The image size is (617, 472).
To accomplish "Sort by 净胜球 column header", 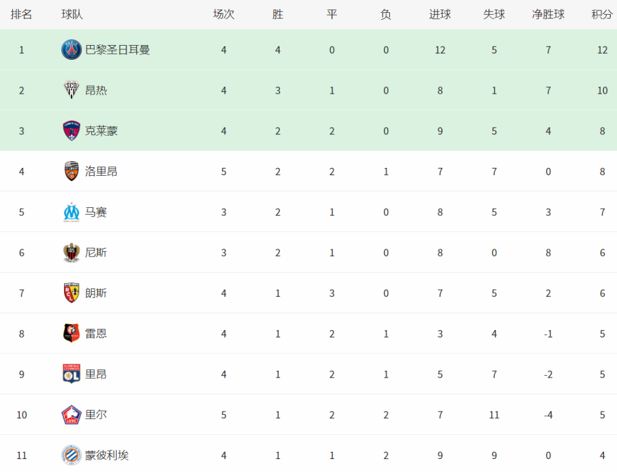I will (548, 14).
